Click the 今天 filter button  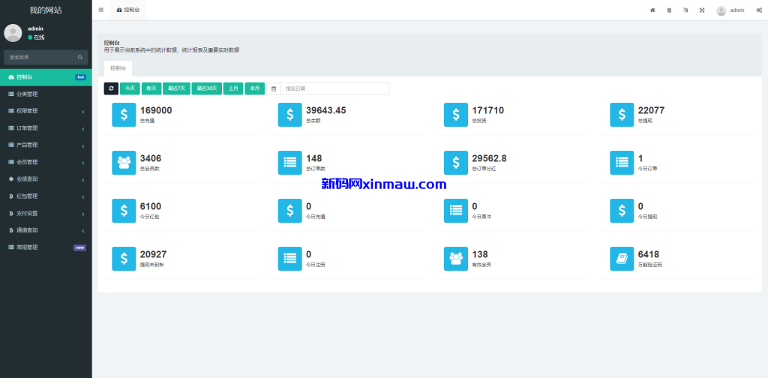point(130,88)
